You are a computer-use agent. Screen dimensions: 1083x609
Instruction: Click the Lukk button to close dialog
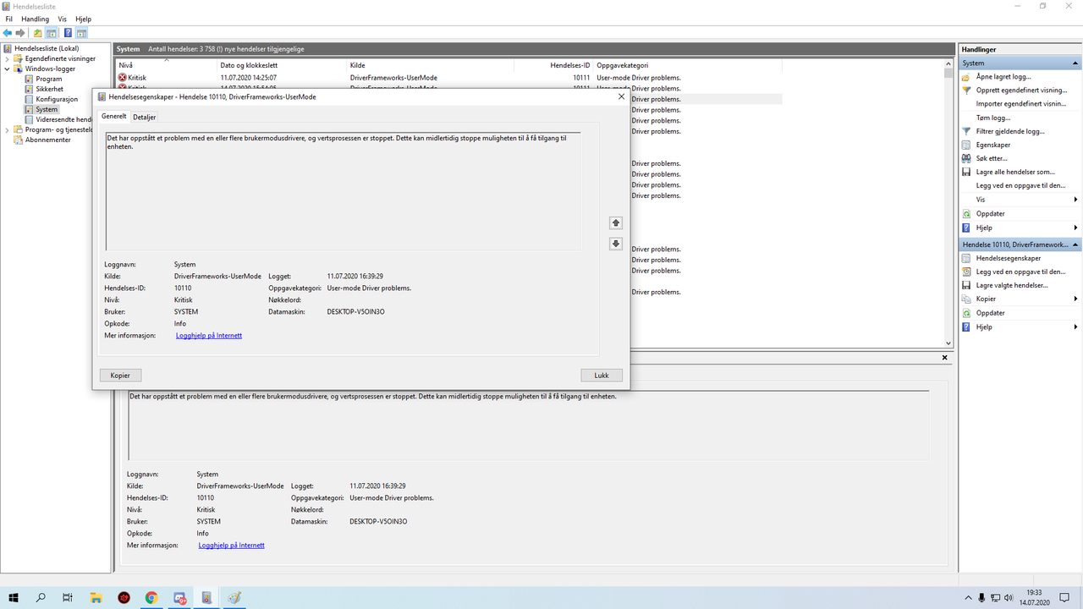(x=602, y=375)
